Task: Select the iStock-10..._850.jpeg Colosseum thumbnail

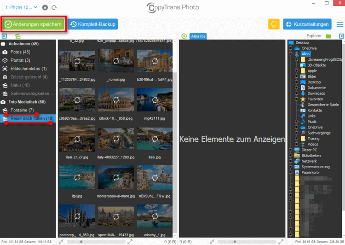Action: coord(116,99)
